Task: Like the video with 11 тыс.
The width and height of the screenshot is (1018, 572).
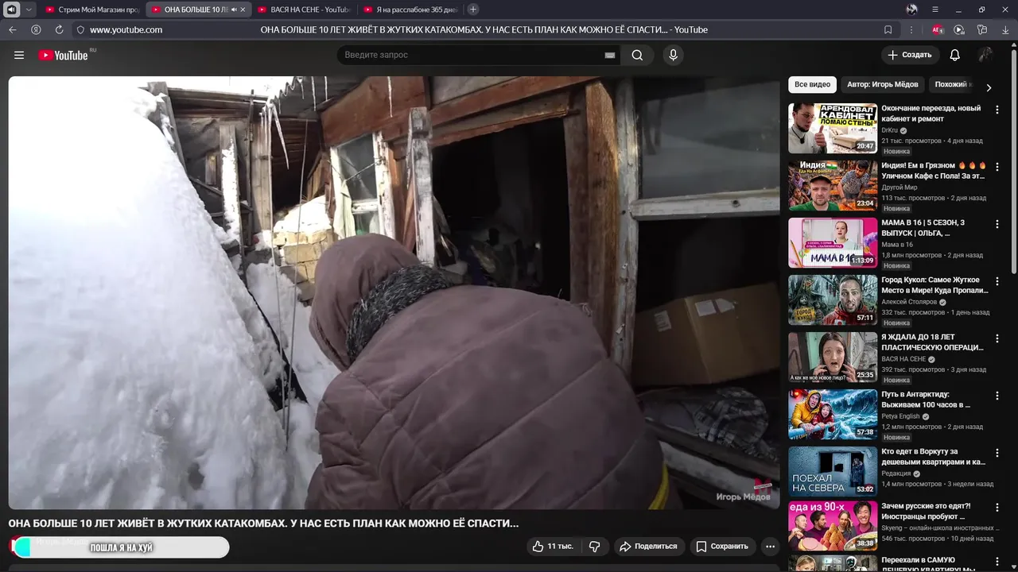Action: (x=553, y=546)
